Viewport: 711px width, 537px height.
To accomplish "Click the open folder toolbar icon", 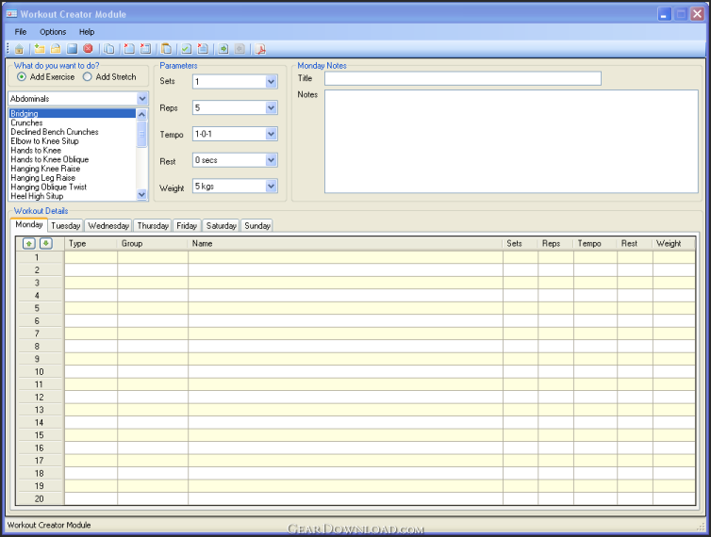I will pyautogui.click(x=56, y=48).
